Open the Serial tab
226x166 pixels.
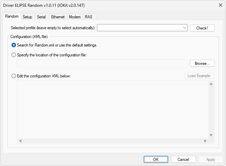tap(41, 17)
